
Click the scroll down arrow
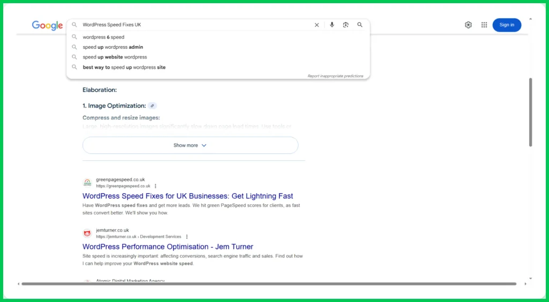[530, 278]
